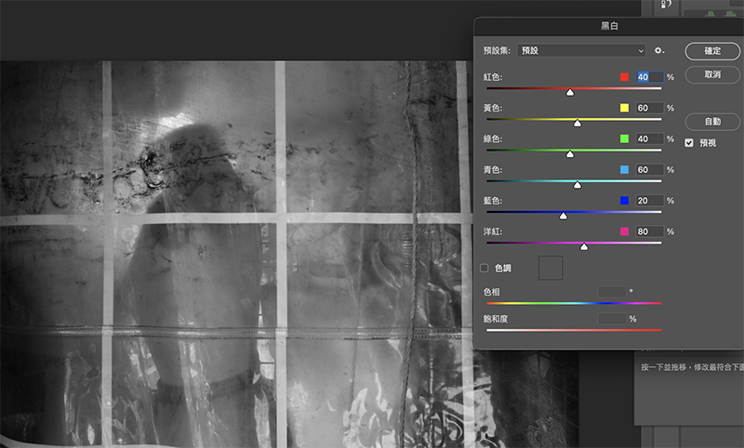The width and height of the screenshot is (744, 448).
Task: Open the preset options gear menu
Action: (x=659, y=50)
